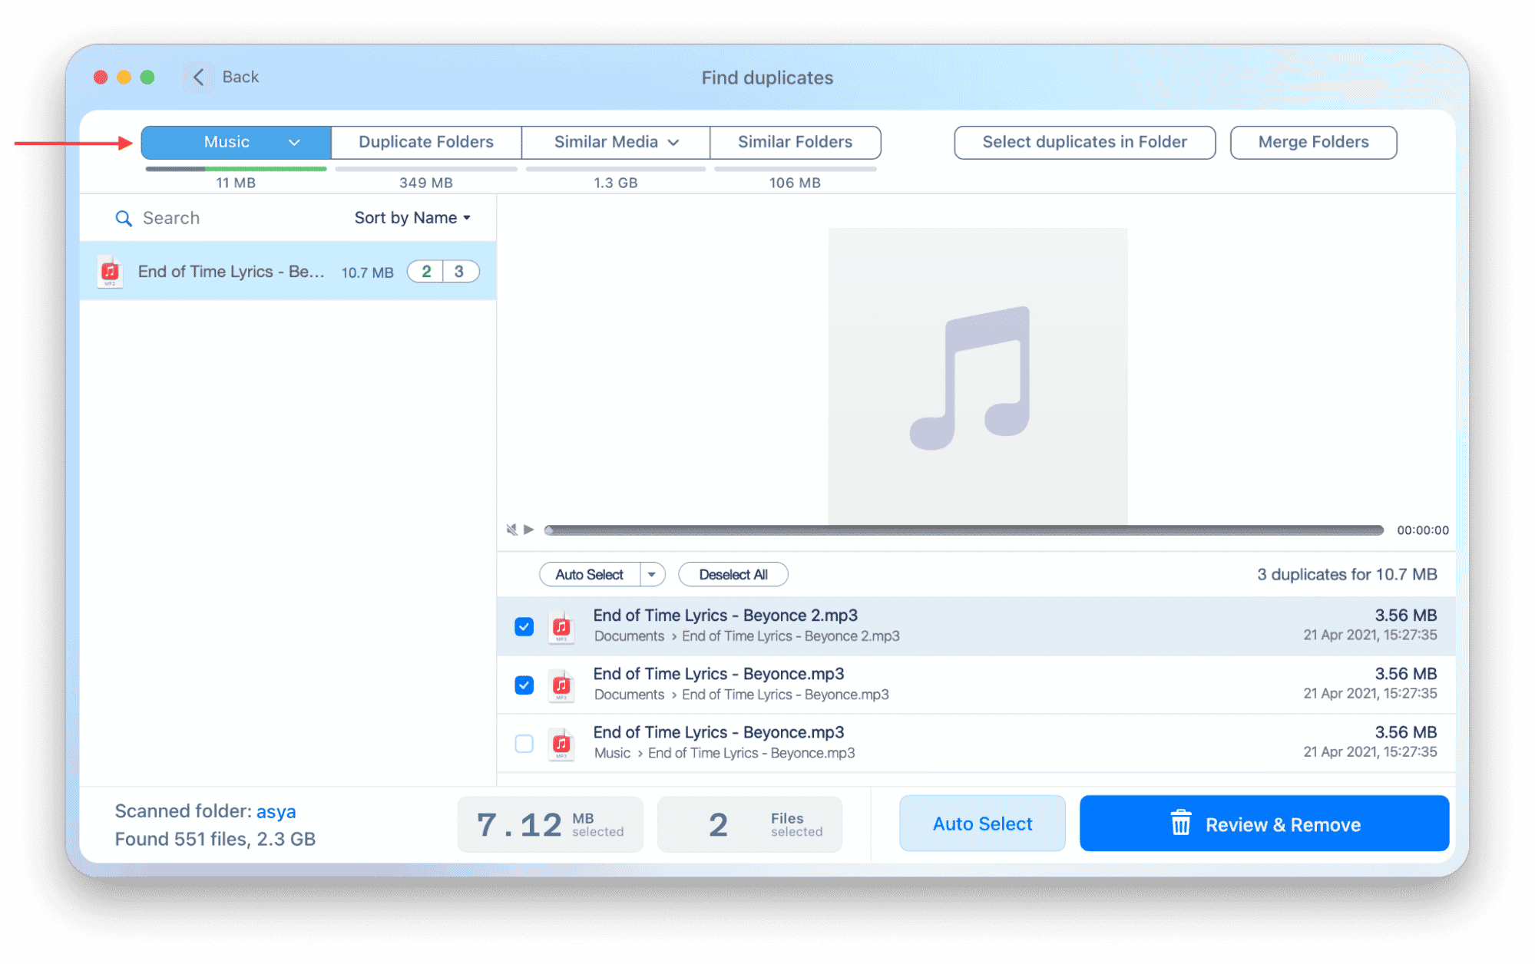Click the Merge Folders button

1314,141
